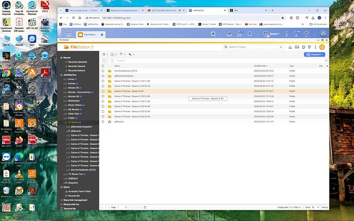Screen dimensions: 354x221
Task: Expand the Movies 4K tree folder
Action: (64, 88)
